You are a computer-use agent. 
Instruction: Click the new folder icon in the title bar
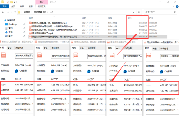(x=11, y=2)
